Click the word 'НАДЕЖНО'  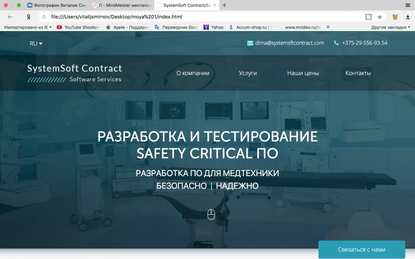(x=237, y=186)
